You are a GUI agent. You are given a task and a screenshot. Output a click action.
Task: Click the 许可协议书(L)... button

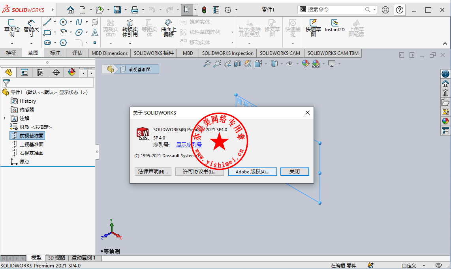199,172
